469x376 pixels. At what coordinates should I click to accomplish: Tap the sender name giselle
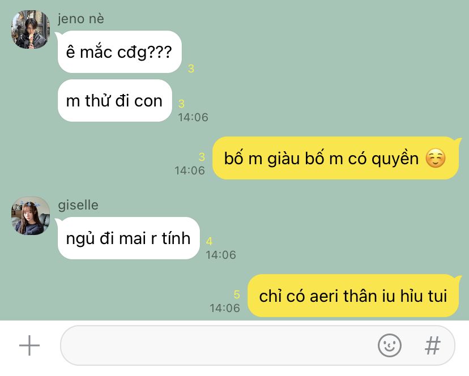pos(78,205)
